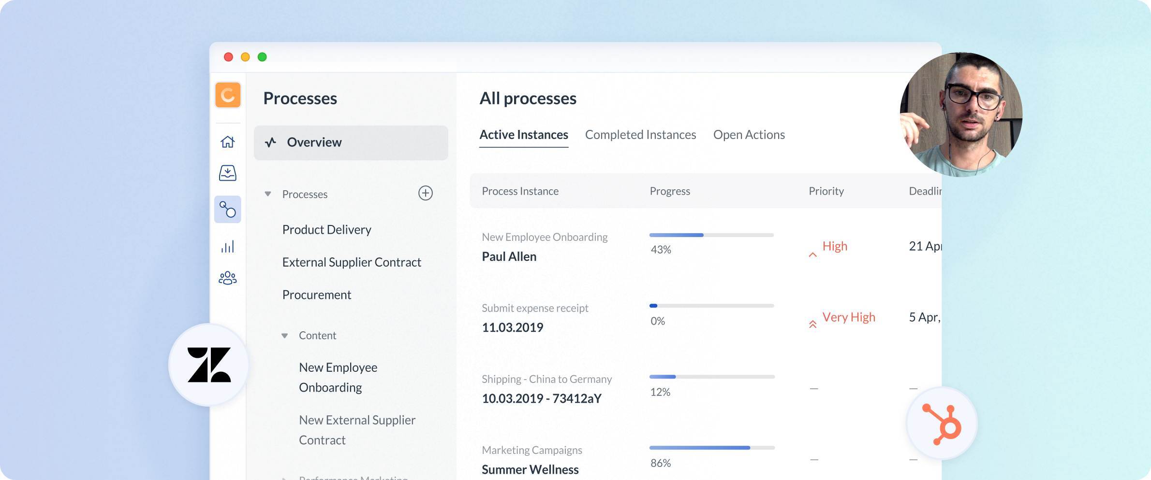1151x480 pixels.
Task: Click the 43% progress bar for Paul Allen
Action: 711,235
